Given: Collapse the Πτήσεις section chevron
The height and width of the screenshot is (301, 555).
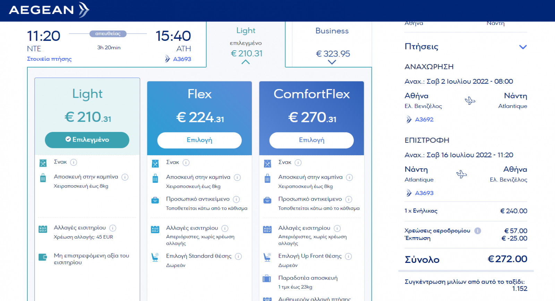Looking at the screenshot, I should (x=523, y=47).
